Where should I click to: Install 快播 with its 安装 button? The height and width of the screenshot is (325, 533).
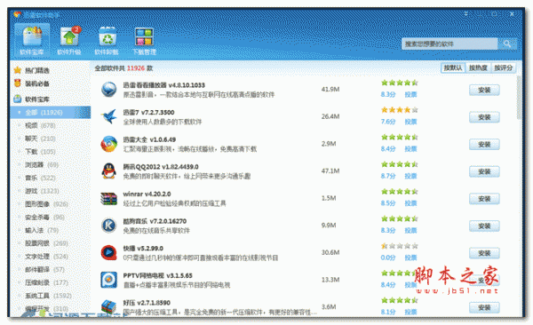tap(484, 253)
